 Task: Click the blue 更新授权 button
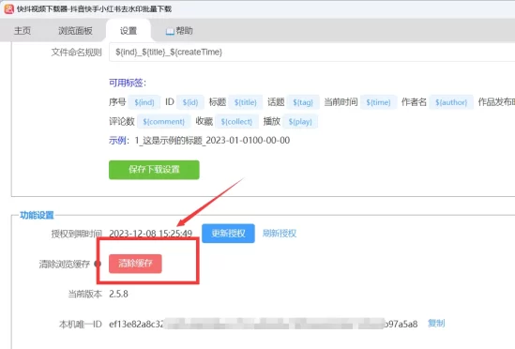228,234
